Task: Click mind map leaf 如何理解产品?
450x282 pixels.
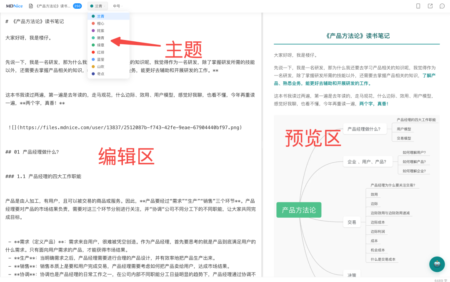Action: [x=414, y=162]
